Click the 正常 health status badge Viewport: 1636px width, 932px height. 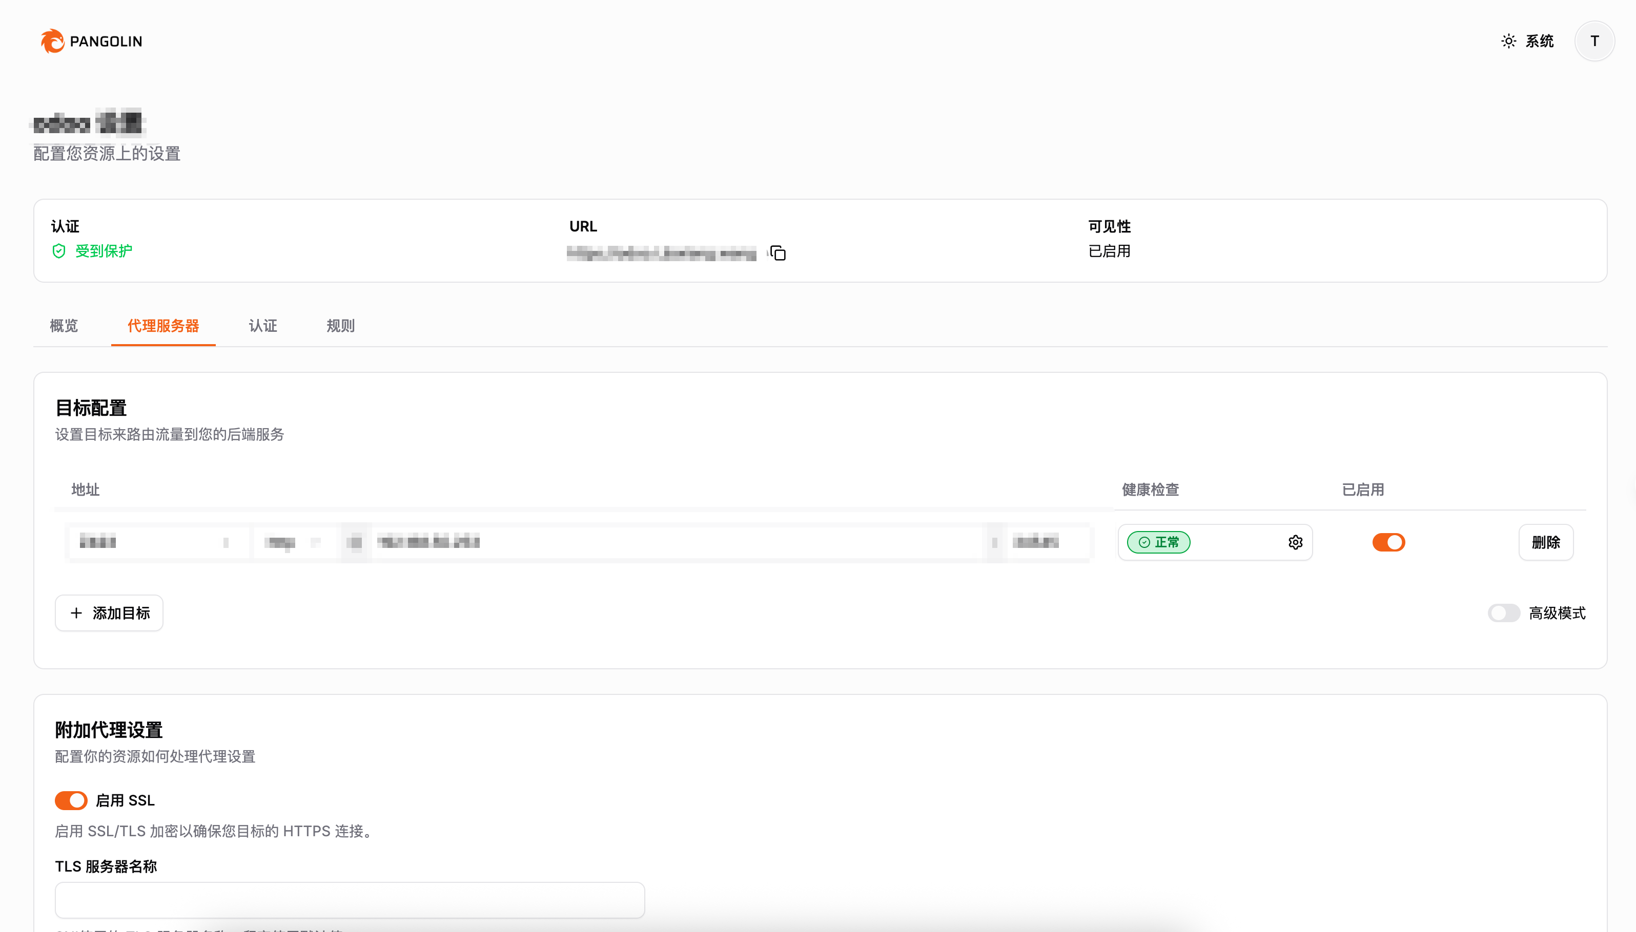(1158, 543)
